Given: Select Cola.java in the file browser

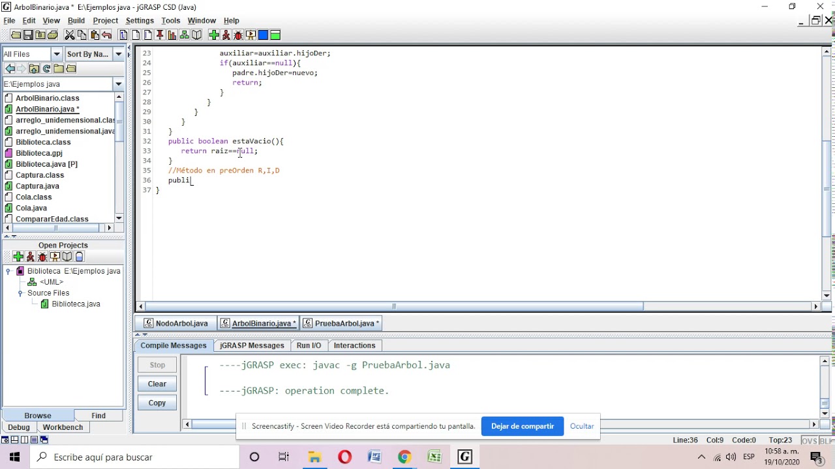Looking at the screenshot, I should [x=31, y=208].
